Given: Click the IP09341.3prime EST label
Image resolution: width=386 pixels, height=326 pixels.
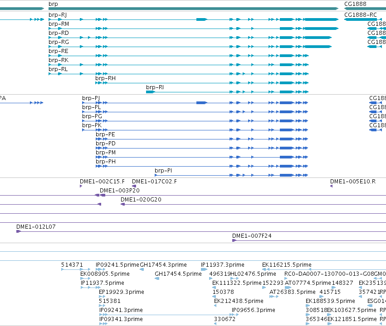Looking at the screenshot, I should click(121, 319).
